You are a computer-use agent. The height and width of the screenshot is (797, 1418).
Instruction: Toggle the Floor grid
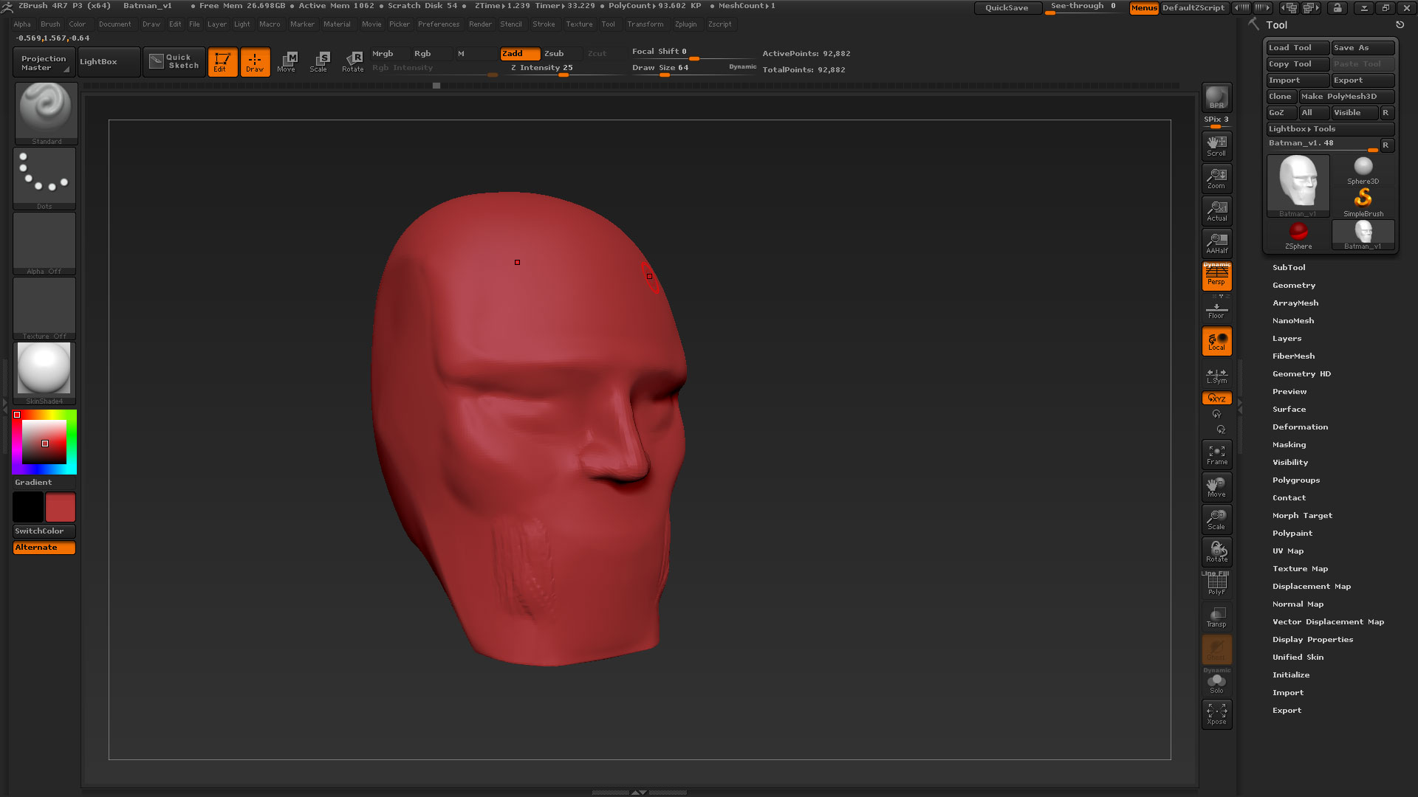(x=1216, y=310)
